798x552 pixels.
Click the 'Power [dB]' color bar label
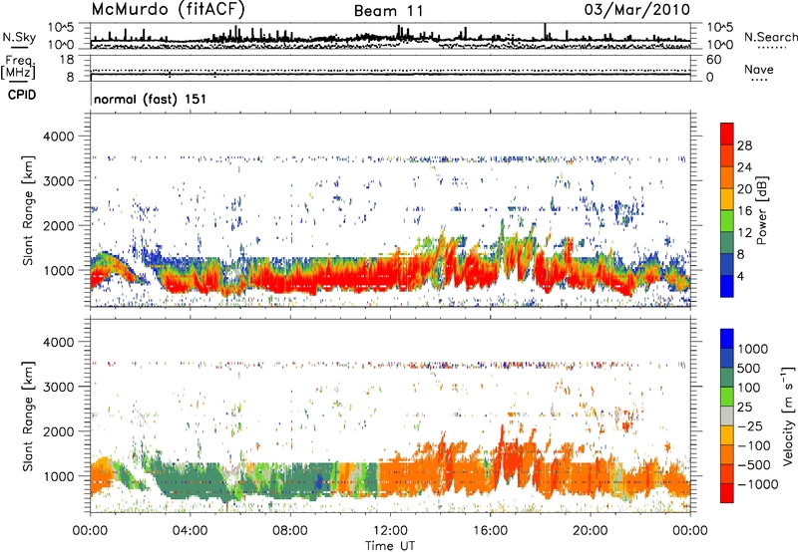coord(761,210)
